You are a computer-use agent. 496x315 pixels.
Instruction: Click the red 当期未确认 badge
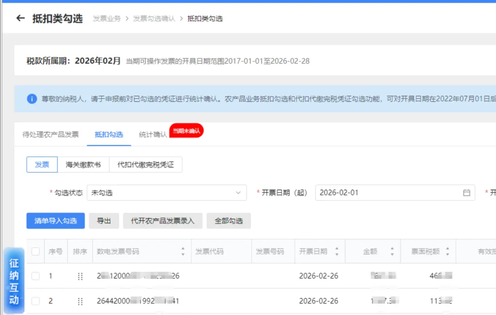186,131
